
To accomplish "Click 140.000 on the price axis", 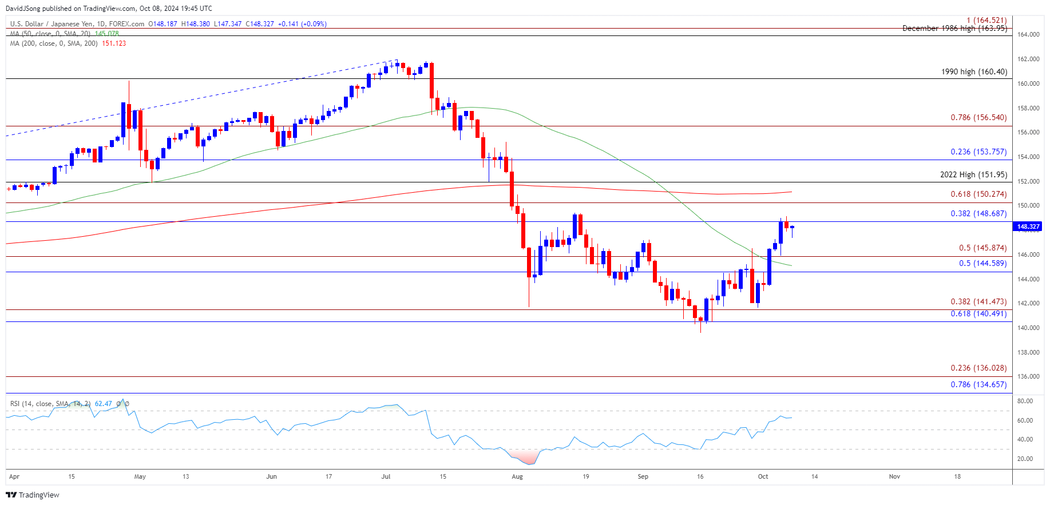I will 1028,328.
